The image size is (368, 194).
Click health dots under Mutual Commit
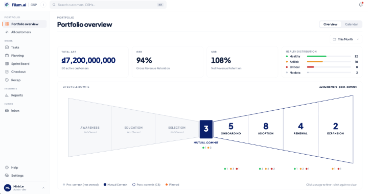pyautogui.click(x=207, y=148)
